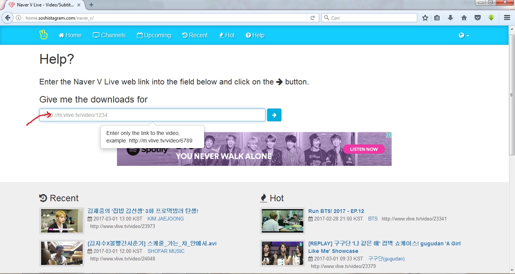Viewport: 515px width, 274px height.
Task: Open Run BTS! 2017 - EP.12 link
Action: pyautogui.click(x=336, y=211)
